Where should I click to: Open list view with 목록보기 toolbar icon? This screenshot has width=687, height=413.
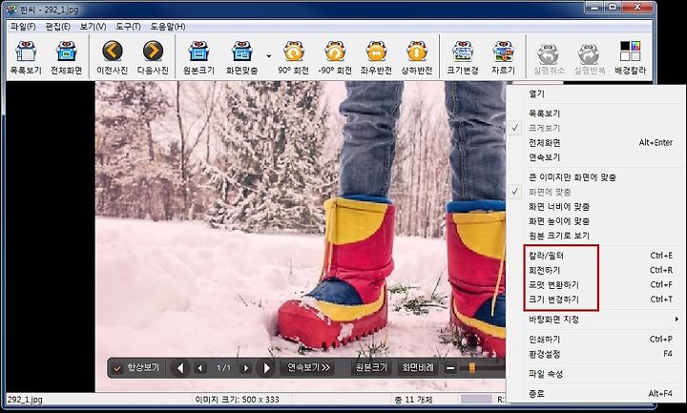coord(26,57)
